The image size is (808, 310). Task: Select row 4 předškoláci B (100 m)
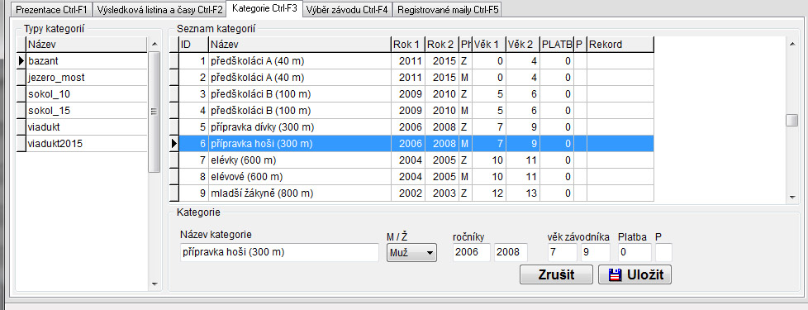416,111
